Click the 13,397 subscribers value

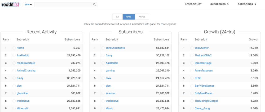76,48
